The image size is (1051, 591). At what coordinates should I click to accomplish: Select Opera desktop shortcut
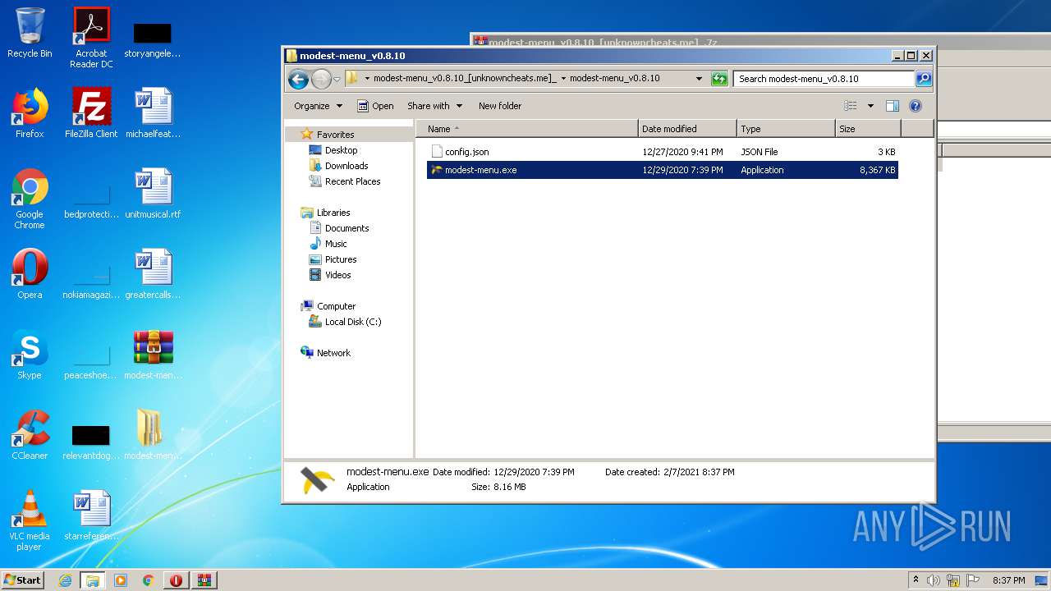coord(30,273)
